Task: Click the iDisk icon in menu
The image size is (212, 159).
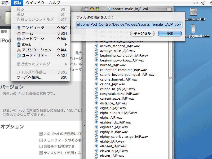Action: pos(19,45)
